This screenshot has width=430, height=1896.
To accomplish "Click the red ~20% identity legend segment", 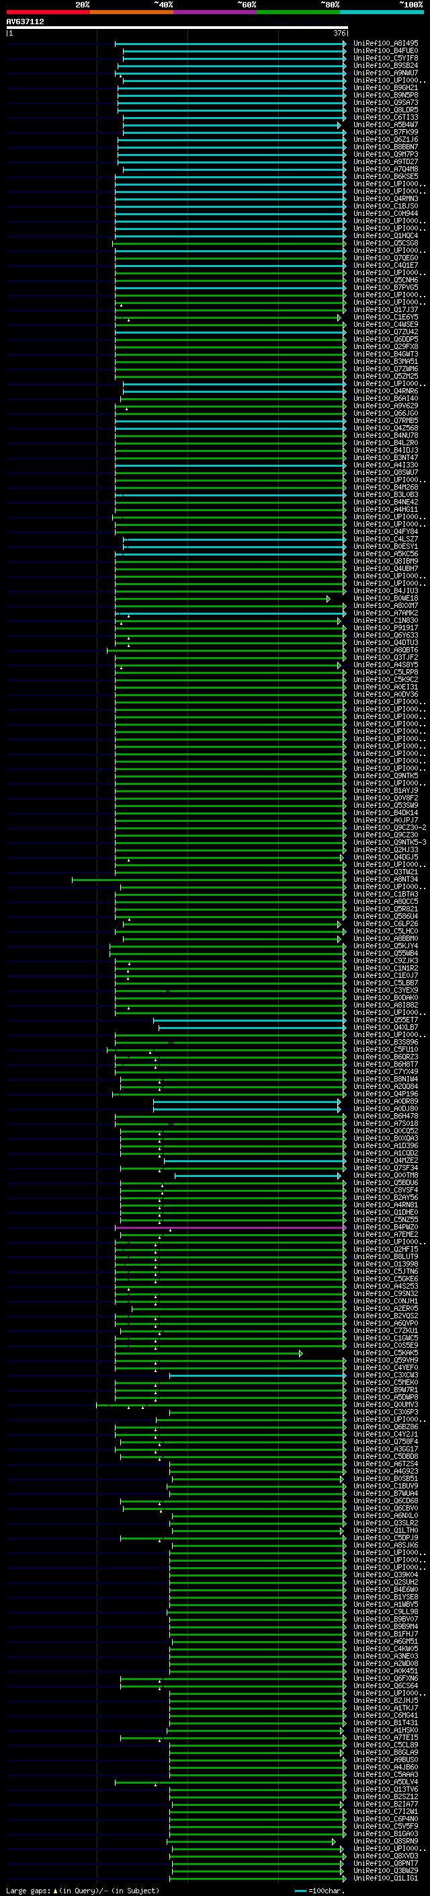I will (48, 12).
